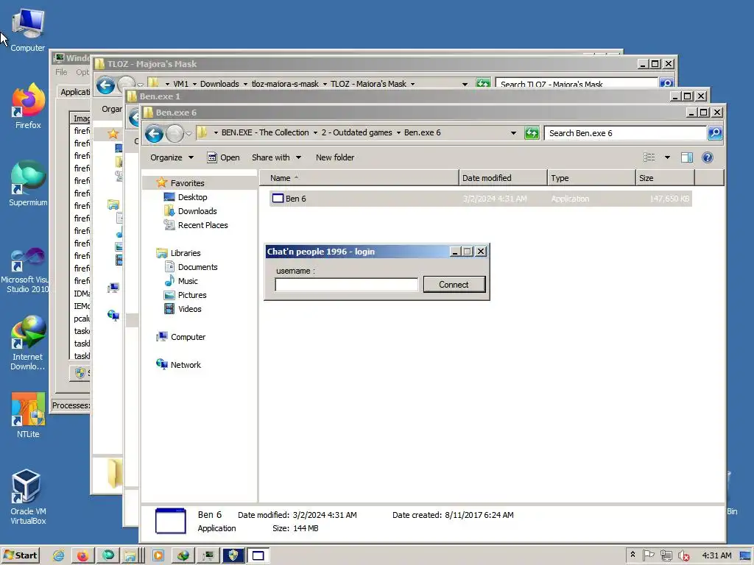
Task: Select the Ben 6 application file
Action: point(480,199)
